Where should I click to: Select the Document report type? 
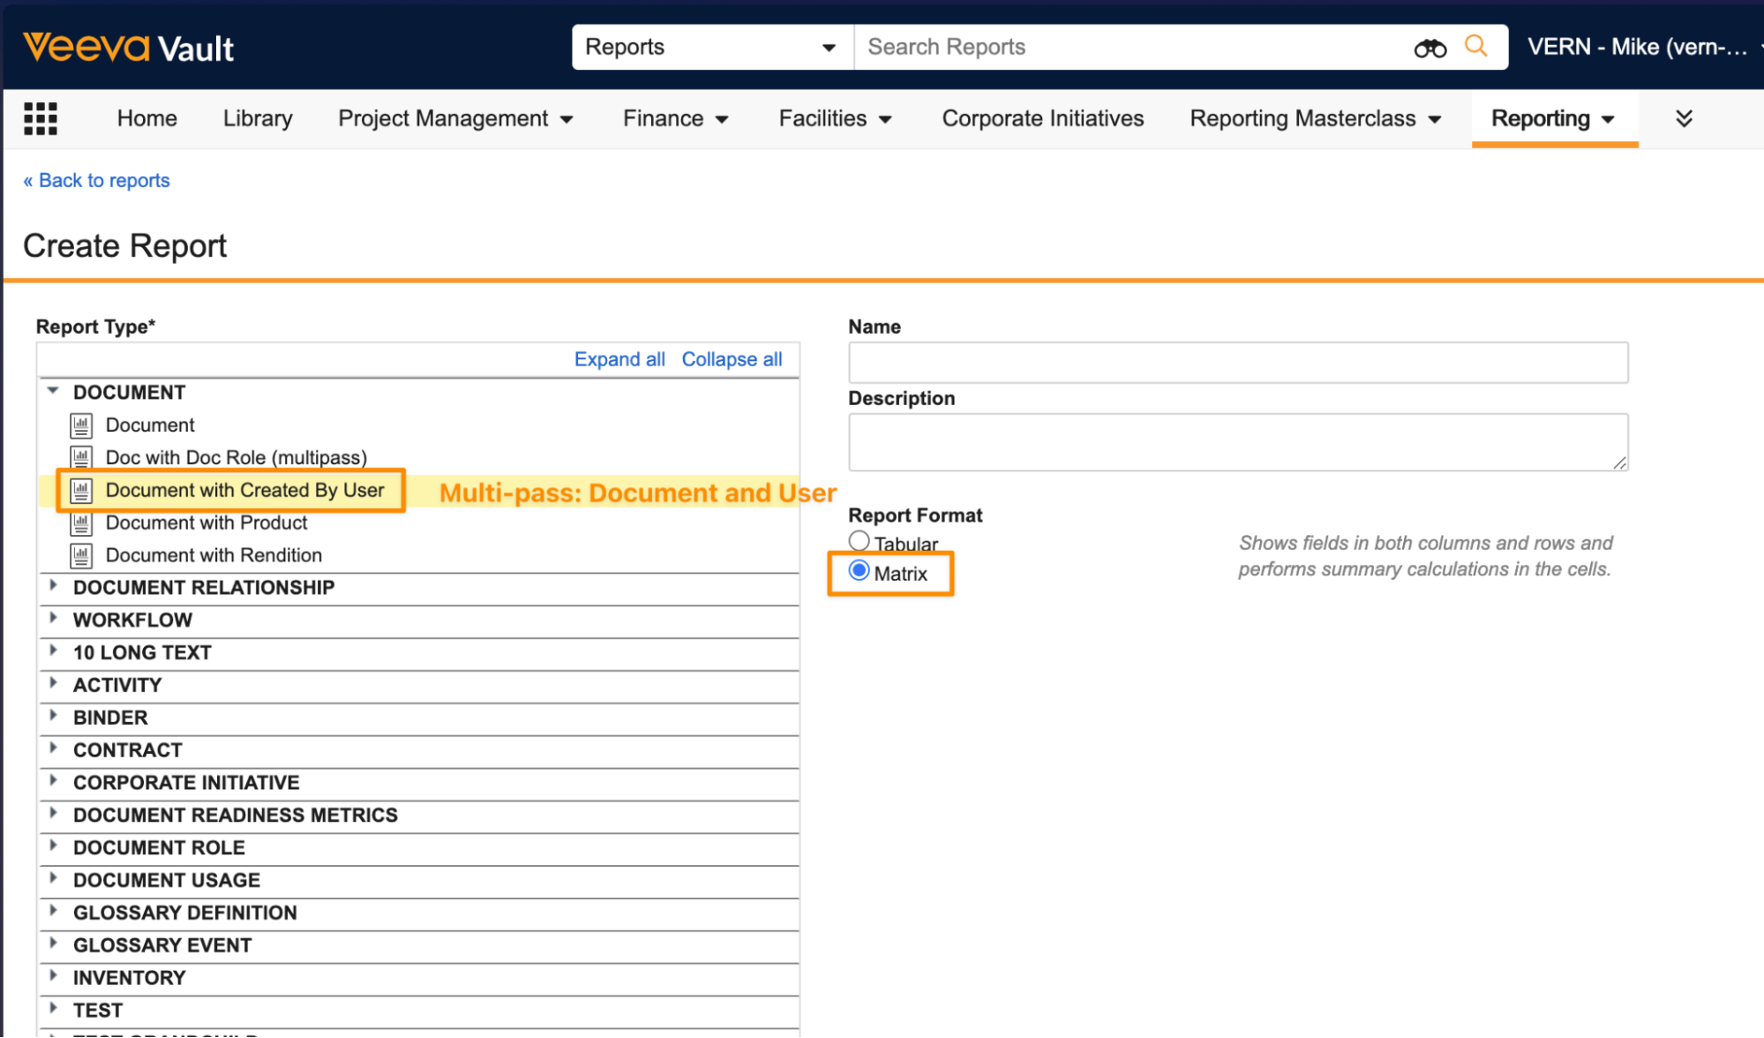tap(150, 425)
